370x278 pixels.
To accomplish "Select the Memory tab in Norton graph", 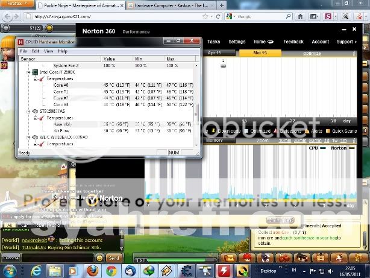I will tap(219, 140).
